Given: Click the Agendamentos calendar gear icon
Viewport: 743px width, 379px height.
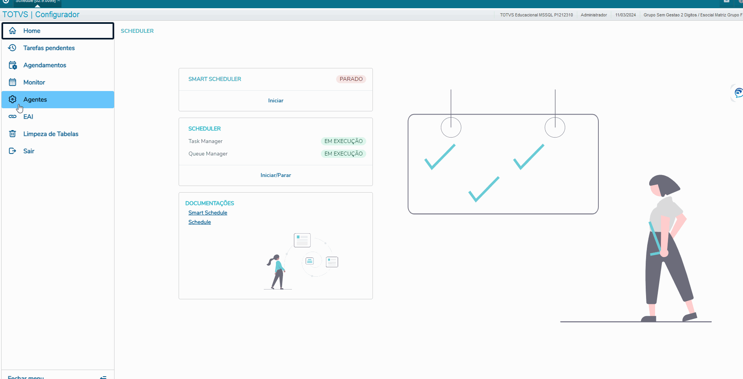Looking at the screenshot, I should [x=13, y=65].
